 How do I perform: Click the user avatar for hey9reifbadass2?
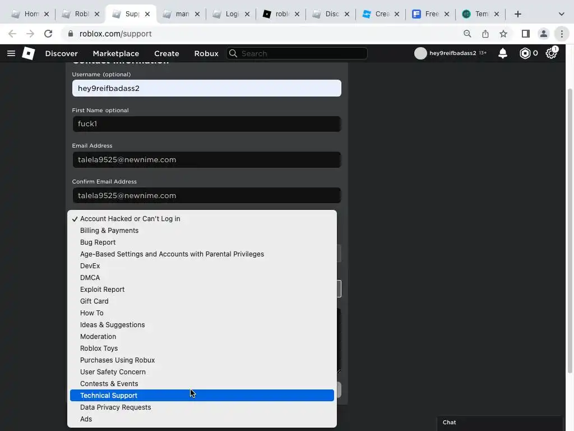click(420, 53)
